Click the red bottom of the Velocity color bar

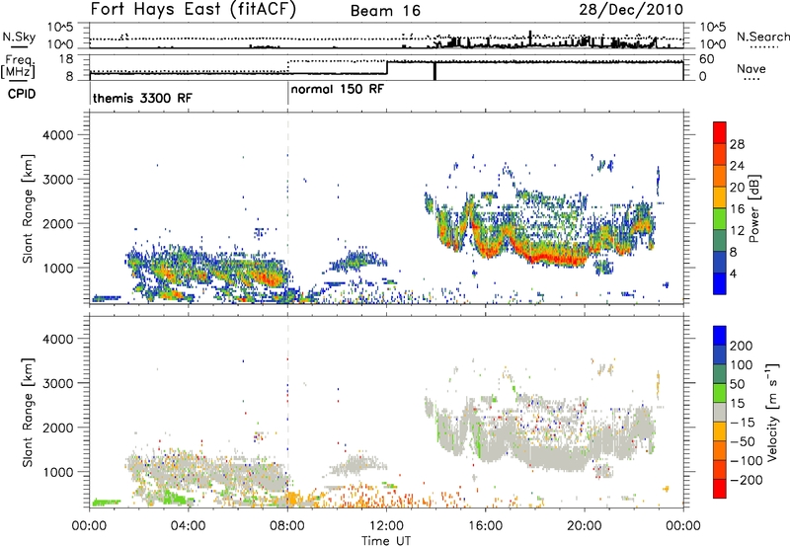tap(720, 489)
